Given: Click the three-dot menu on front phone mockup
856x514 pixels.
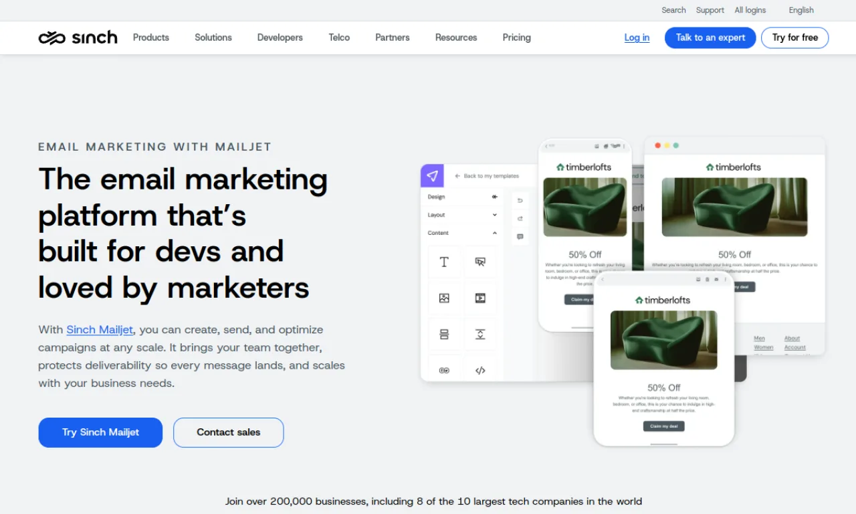Looking at the screenshot, I should (726, 279).
